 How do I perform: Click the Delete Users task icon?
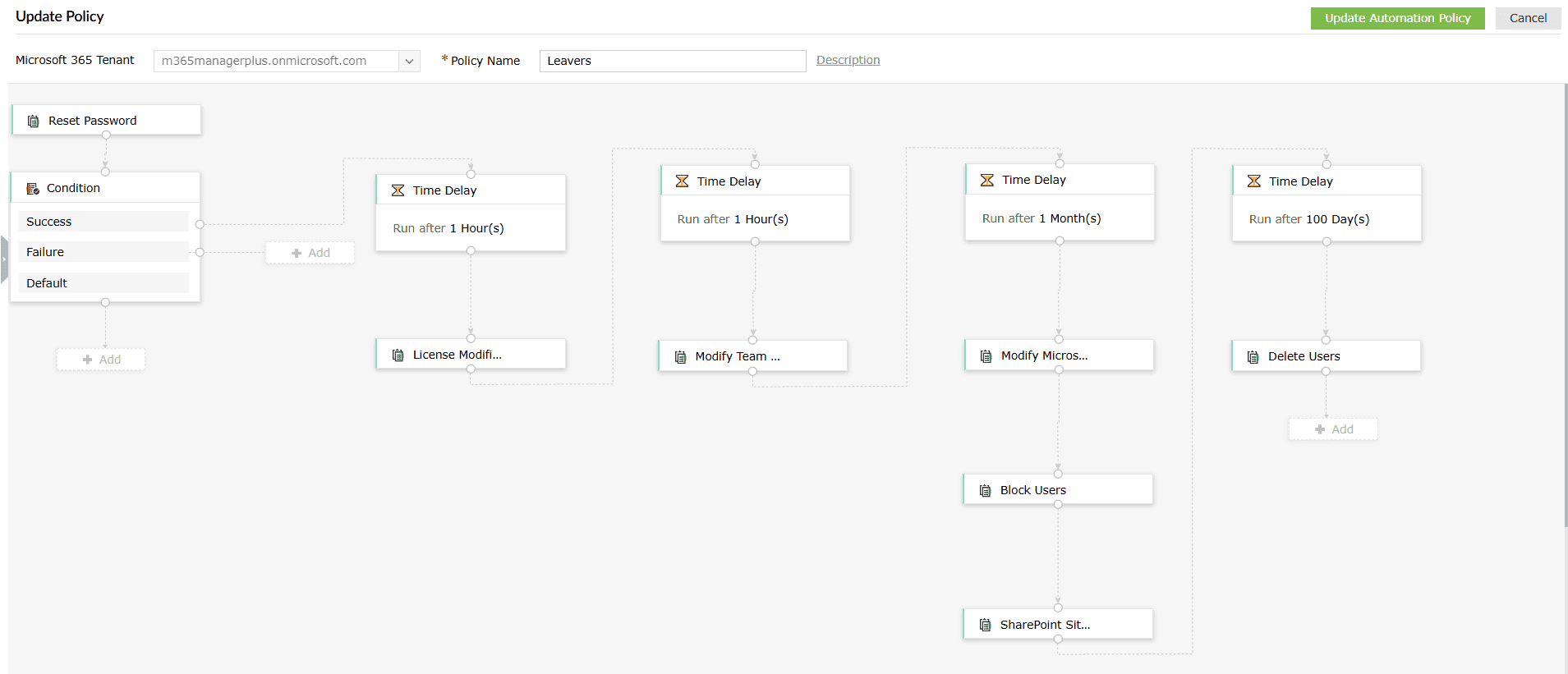1253,357
